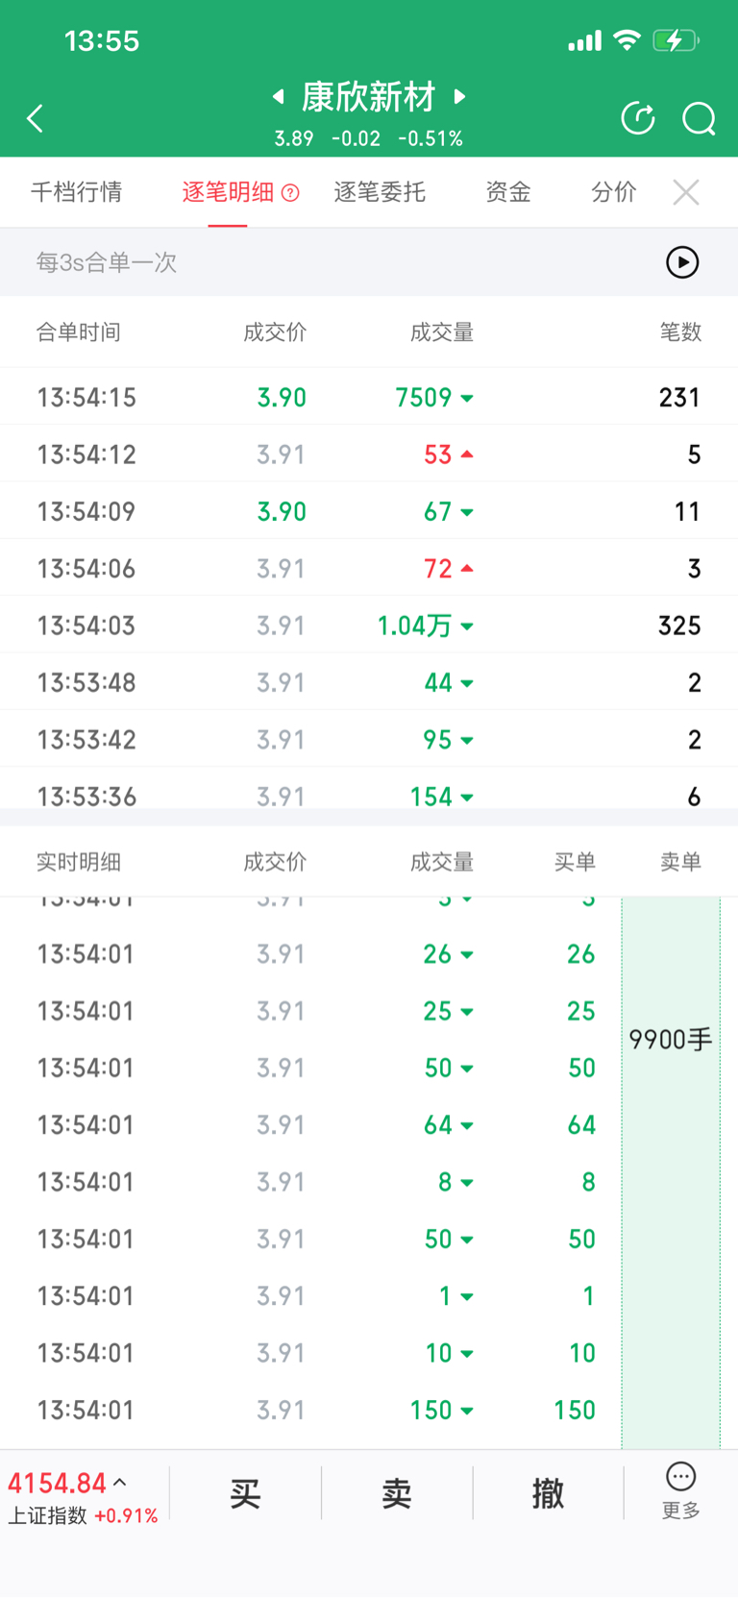This screenshot has width=738, height=1598.
Task: Start playback of 每3s合单一次
Action: 682,262
